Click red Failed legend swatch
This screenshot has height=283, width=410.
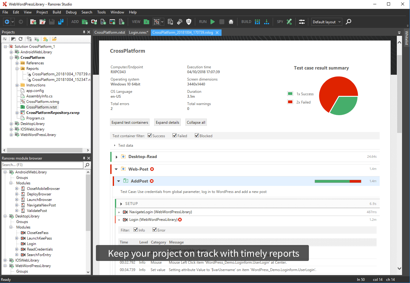(x=290, y=102)
